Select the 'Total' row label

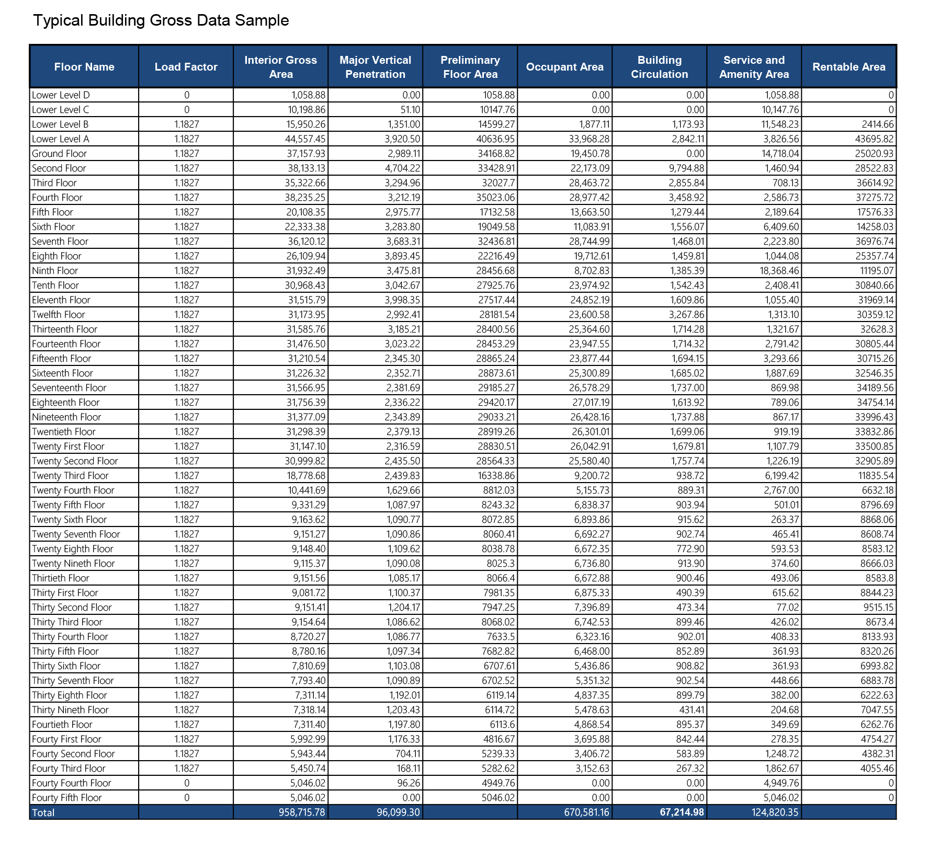point(43,813)
